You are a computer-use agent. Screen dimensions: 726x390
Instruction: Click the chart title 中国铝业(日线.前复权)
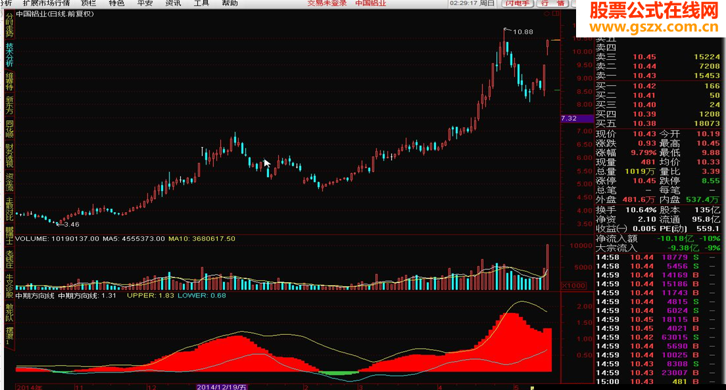[x=55, y=14]
